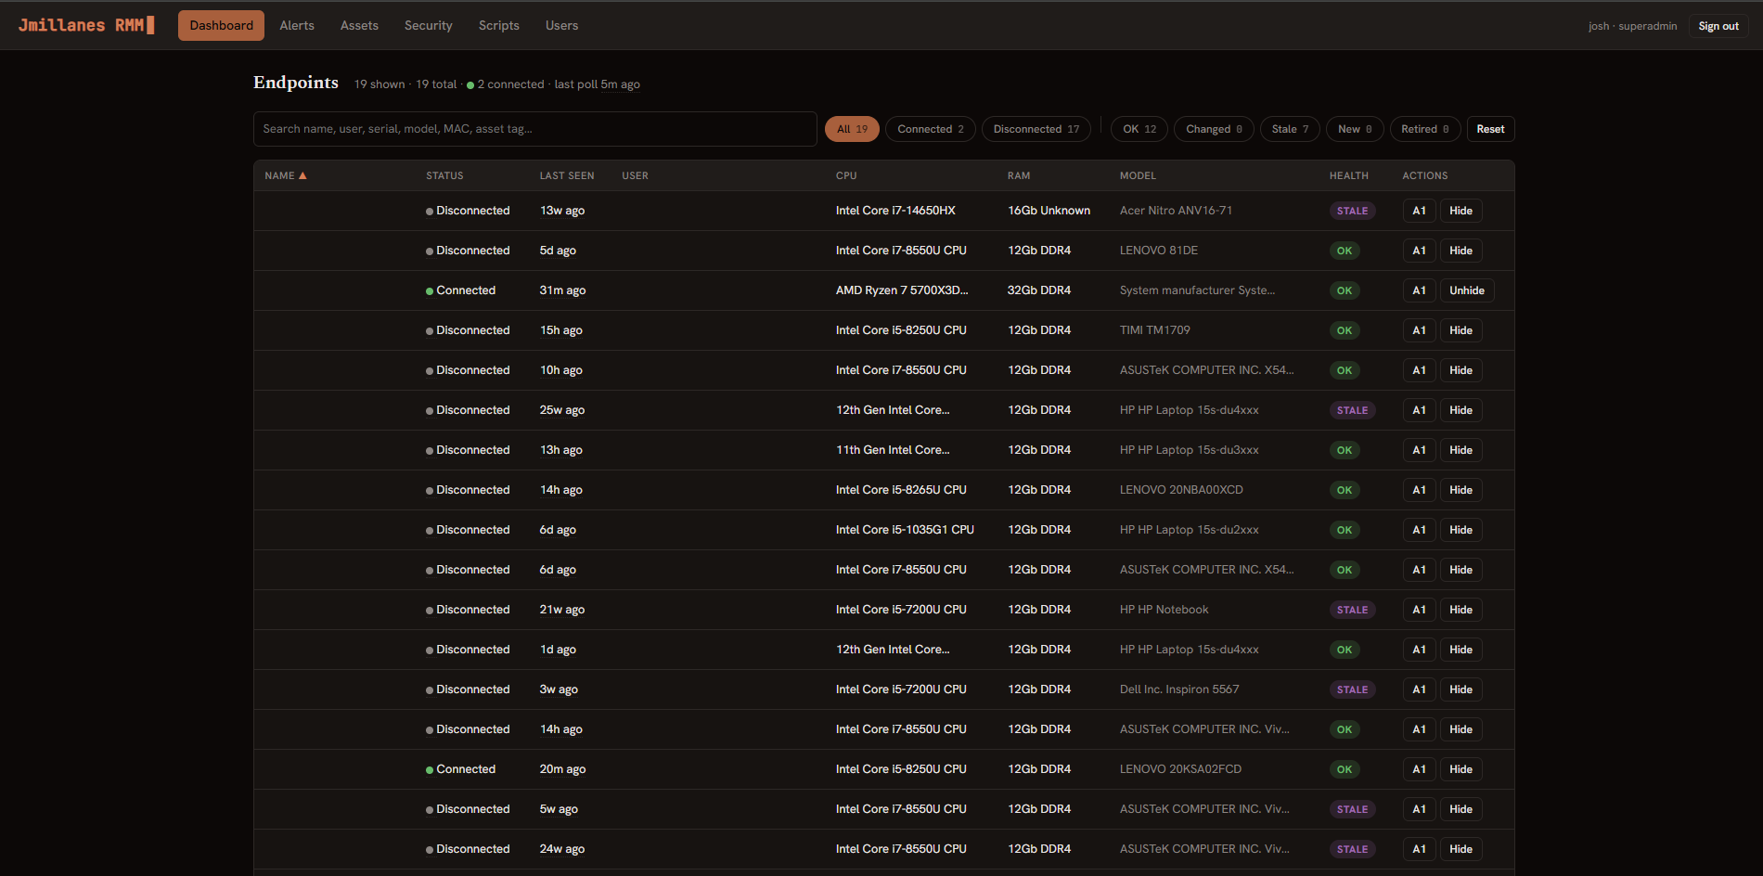Select the Intel Core i7-14650HX CPU cell
The image size is (1763, 876).
(x=895, y=211)
